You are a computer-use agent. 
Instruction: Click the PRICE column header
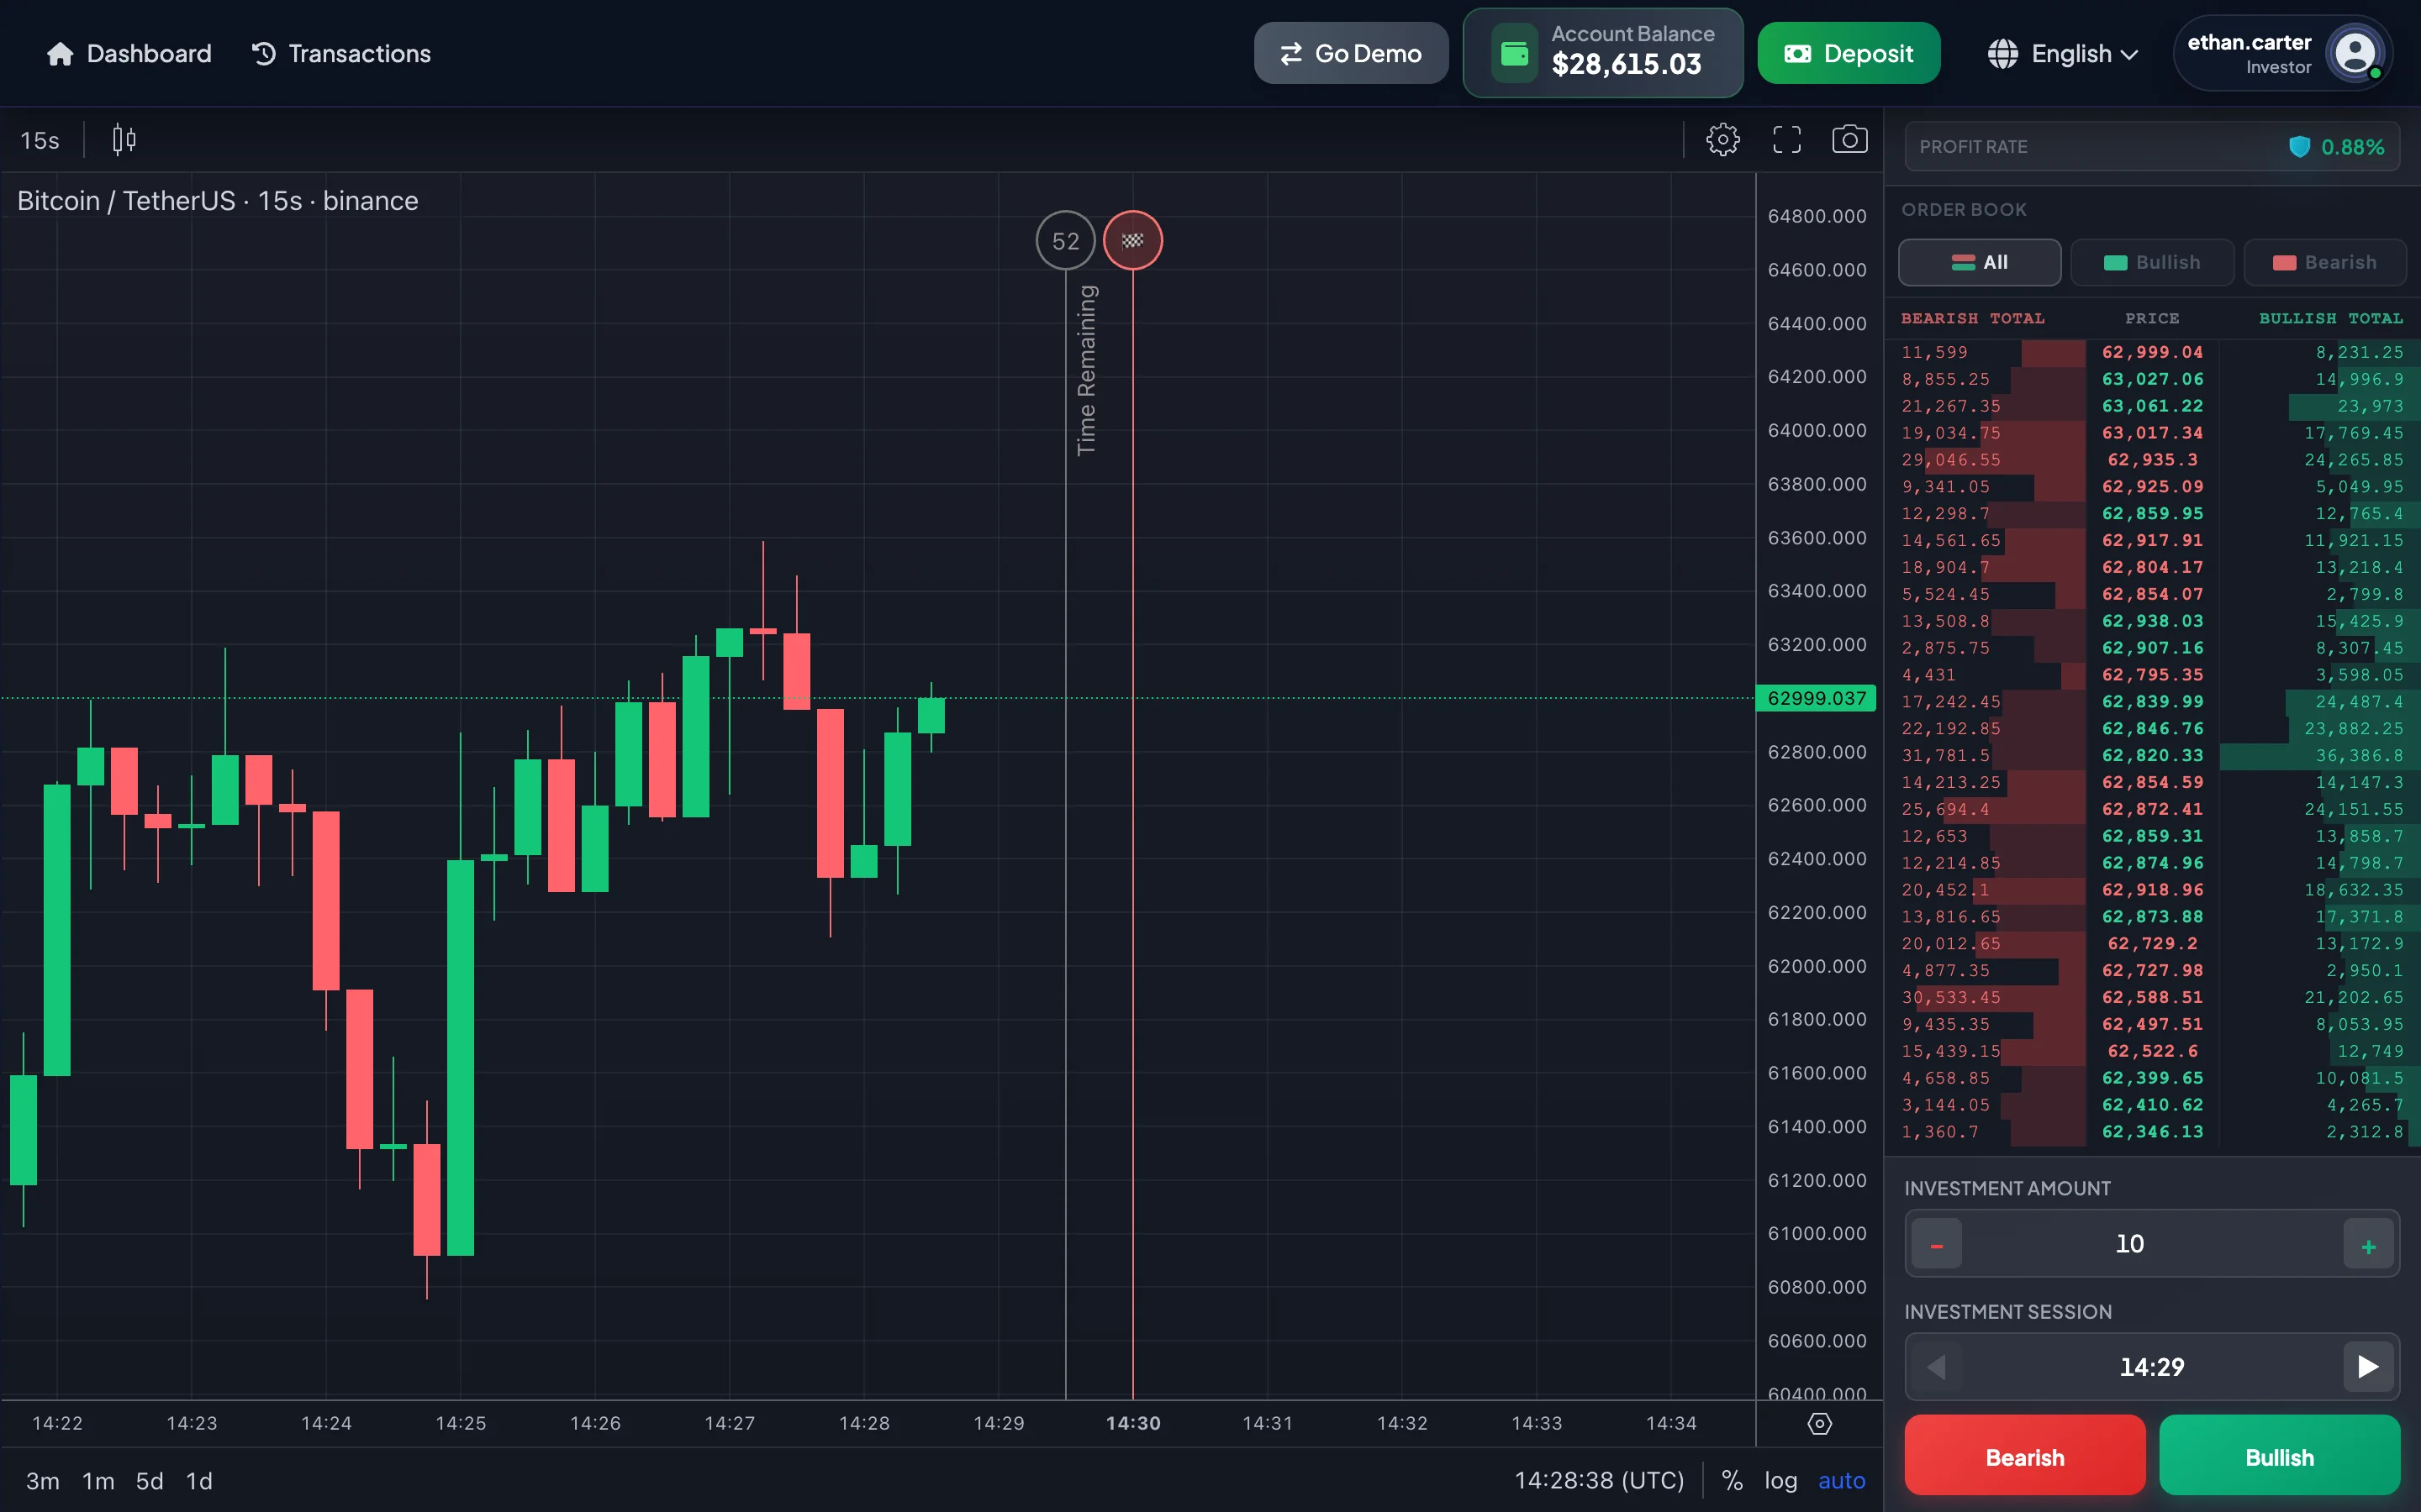[2152, 318]
